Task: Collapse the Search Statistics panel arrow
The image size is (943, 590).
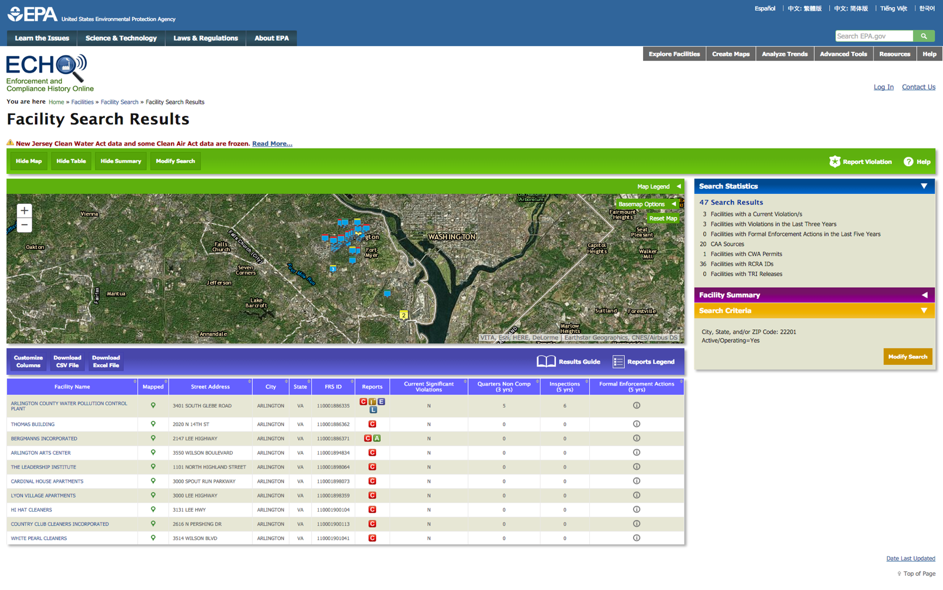Action: pos(924,186)
